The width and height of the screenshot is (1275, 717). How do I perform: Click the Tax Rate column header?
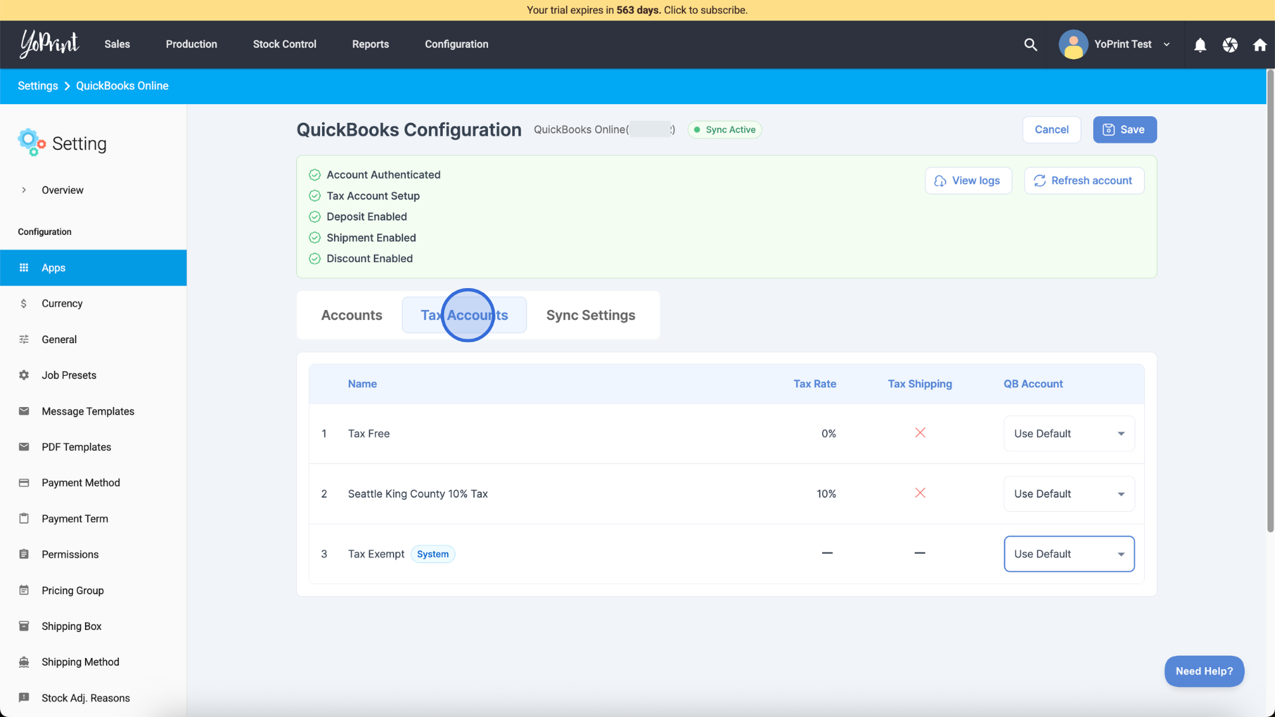point(814,384)
